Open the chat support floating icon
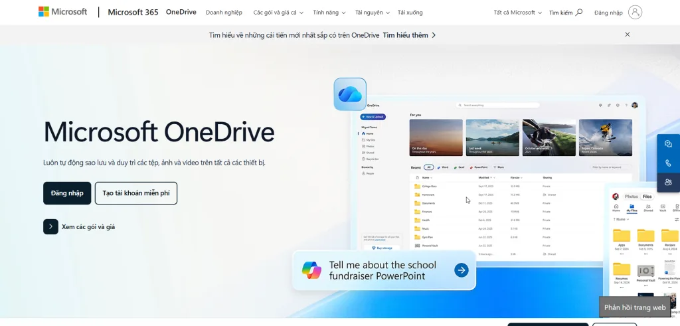Viewport: 680px width, 326px height. pos(668,144)
